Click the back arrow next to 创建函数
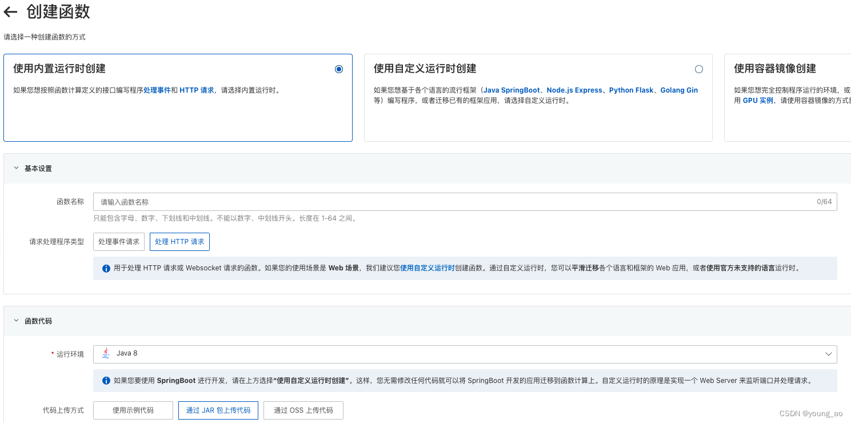The width and height of the screenshot is (851, 423). pos(10,11)
